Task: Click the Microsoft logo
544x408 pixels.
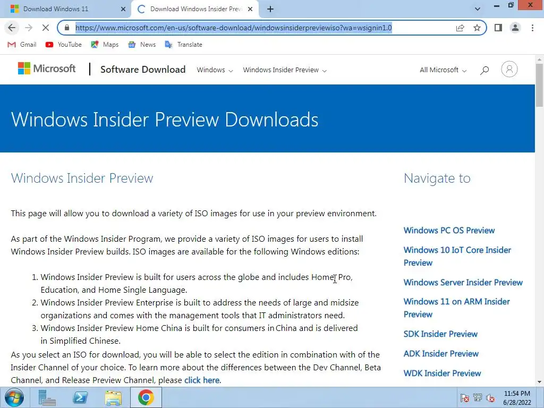Action: pyautogui.click(x=47, y=69)
